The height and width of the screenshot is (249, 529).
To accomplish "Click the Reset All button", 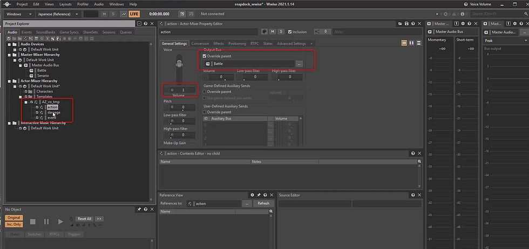I will [84, 219].
